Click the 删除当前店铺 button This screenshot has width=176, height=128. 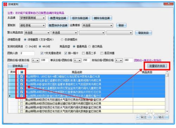(x=102, y=18)
